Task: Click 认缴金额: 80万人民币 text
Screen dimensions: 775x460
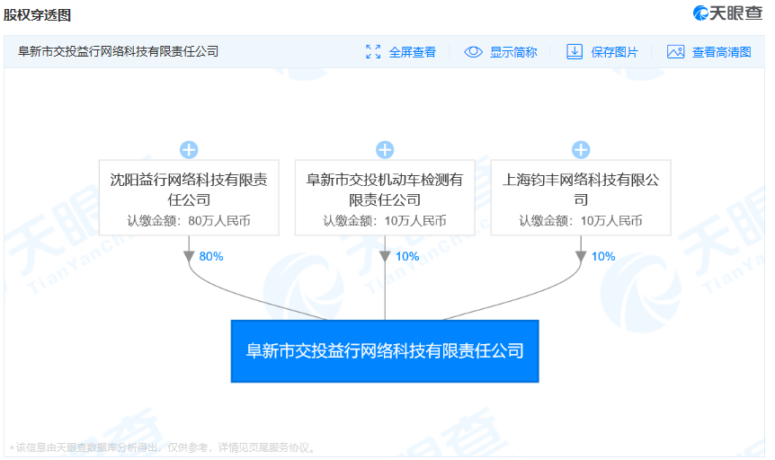Action: click(189, 221)
